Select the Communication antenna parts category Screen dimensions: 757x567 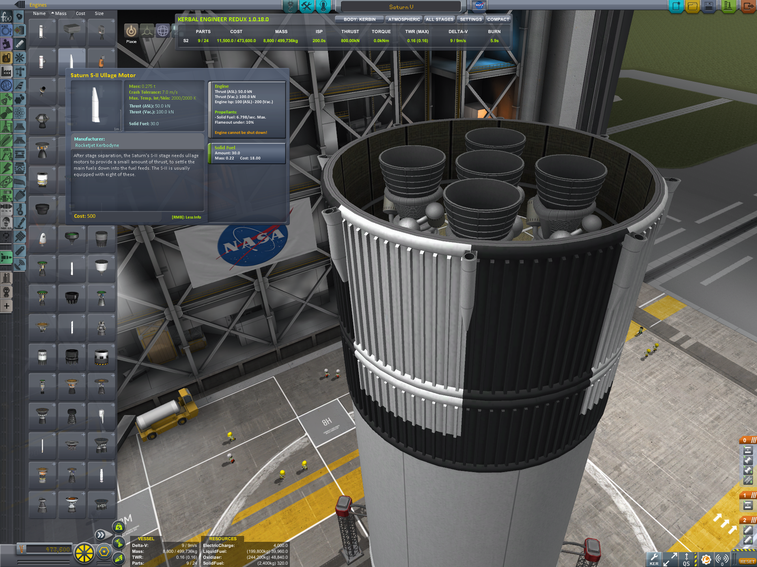tap(20, 265)
